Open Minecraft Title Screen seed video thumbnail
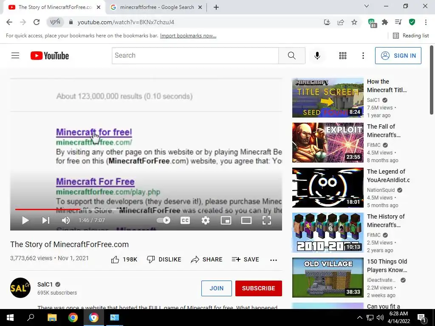Screen dimensions: 435x326 click(328, 98)
